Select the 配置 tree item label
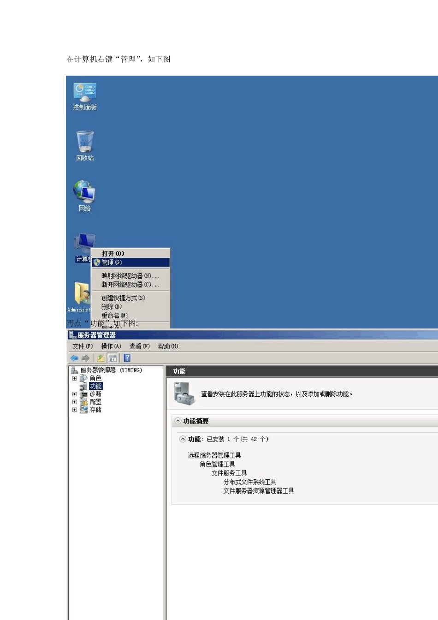The width and height of the screenshot is (438, 620). (95, 402)
